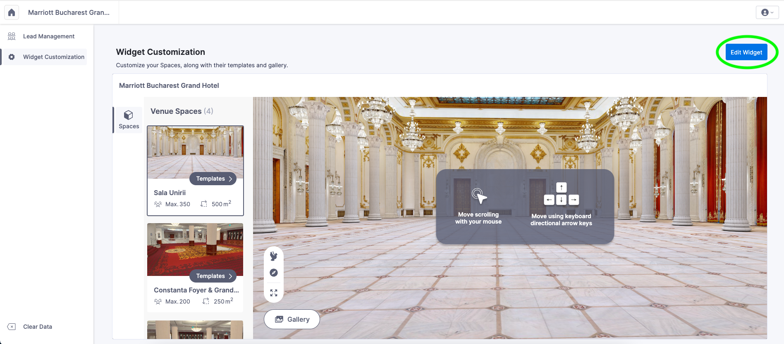Image resolution: width=784 pixels, height=344 pixels.
Task: Click Max. 200 capacity label
Action: (178, 302)
